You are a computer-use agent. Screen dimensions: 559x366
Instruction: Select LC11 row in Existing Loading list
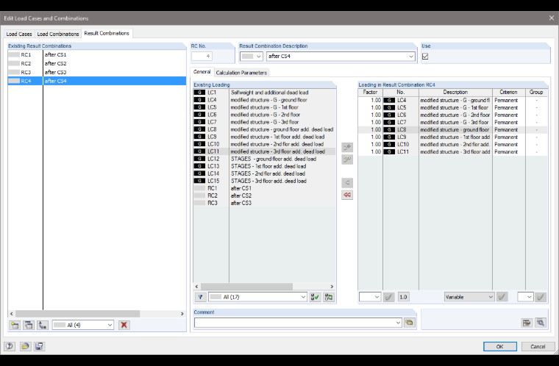tap(264, 151)
